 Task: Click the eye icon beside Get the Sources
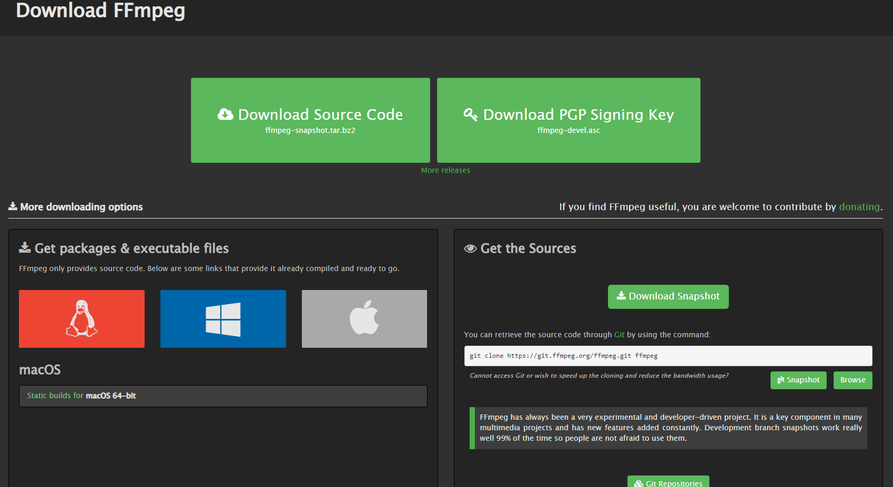[x=470, y=248]
